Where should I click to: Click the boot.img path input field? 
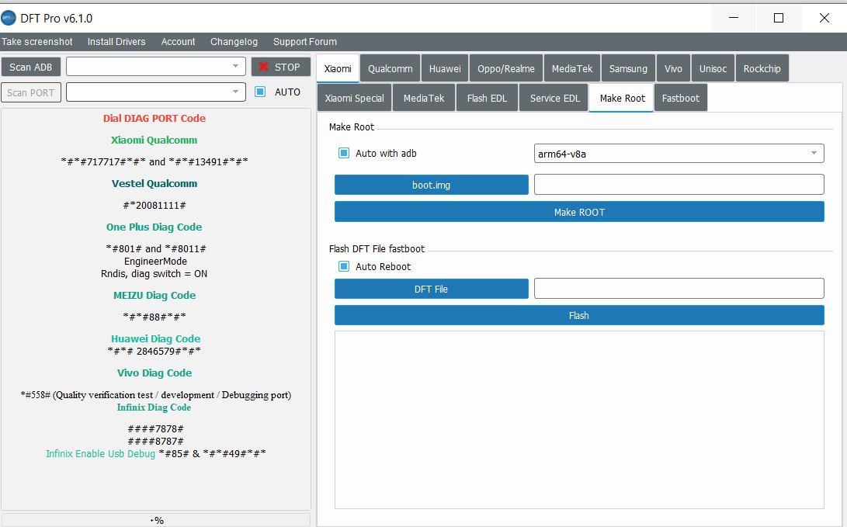point(679,184)
